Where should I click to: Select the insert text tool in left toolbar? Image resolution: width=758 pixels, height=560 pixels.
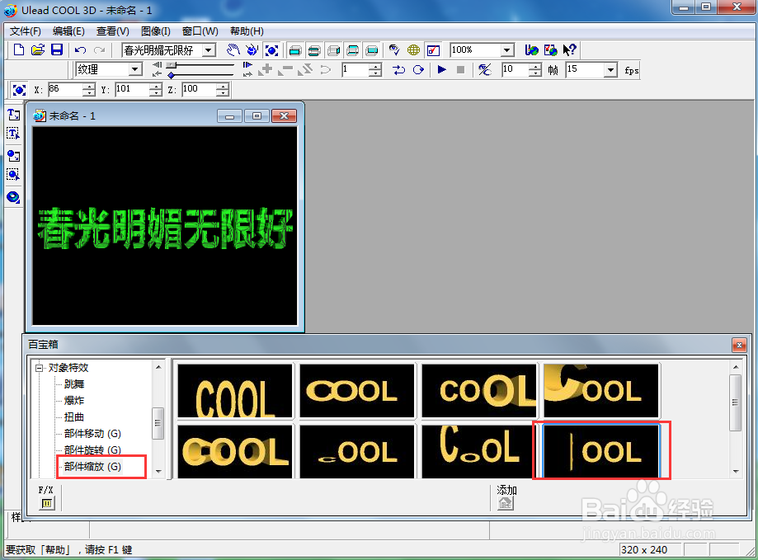[x=13, y=115]
